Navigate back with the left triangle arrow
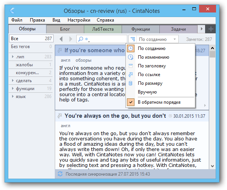The image size is (227, 190). click(61, 39)
